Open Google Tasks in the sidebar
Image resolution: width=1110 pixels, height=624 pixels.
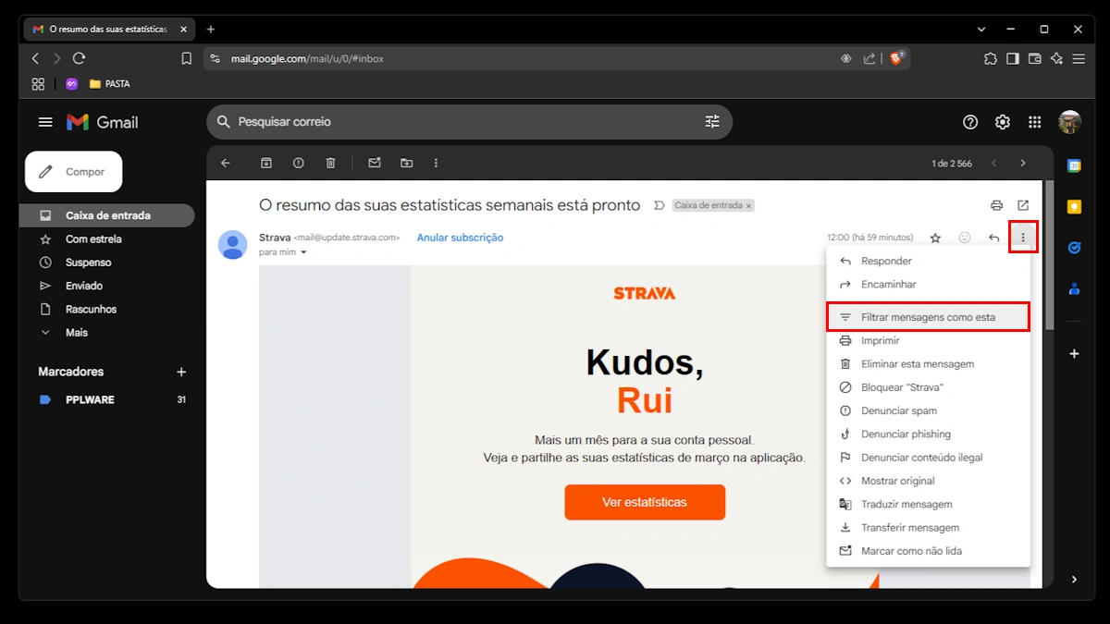tap(1073, 248)
